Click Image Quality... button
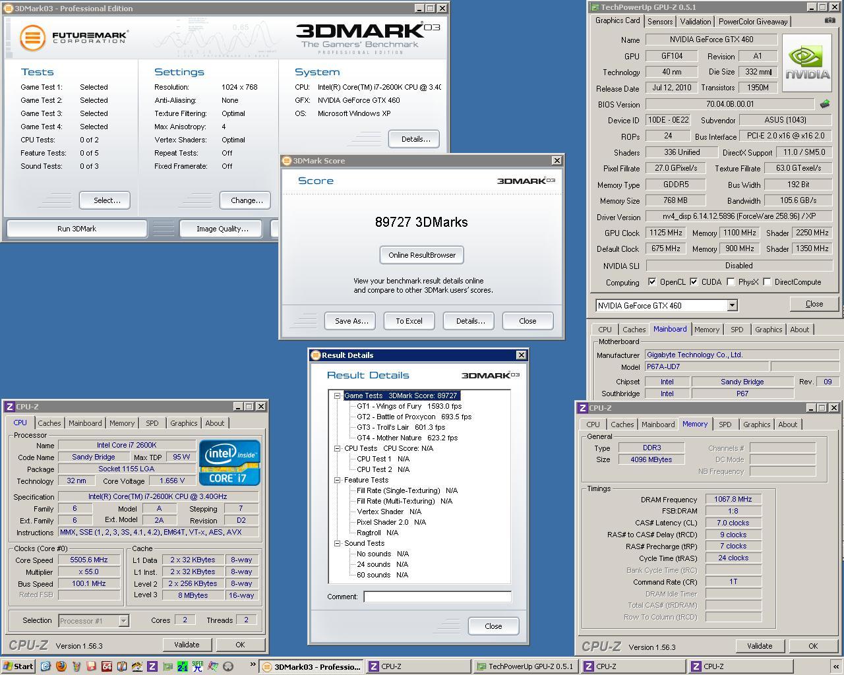The image size is (844, 675). (222, 229)
